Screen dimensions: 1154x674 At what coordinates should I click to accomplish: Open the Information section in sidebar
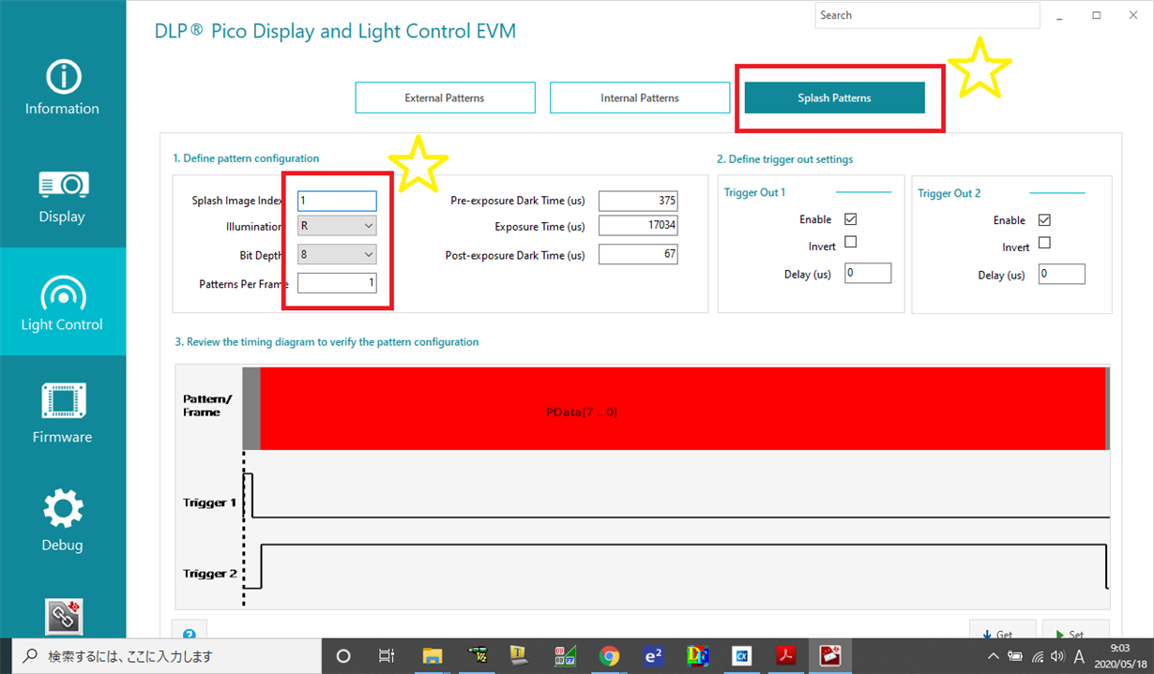click(62, 86)
